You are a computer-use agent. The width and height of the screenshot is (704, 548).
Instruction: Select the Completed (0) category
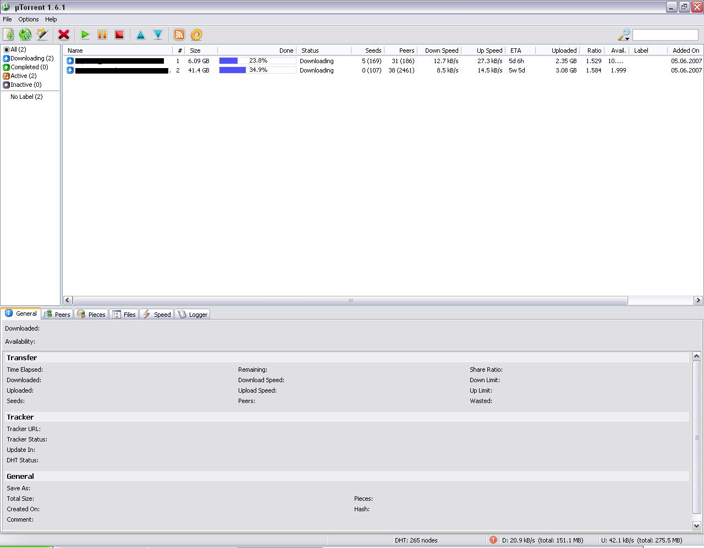pos(25,67)
